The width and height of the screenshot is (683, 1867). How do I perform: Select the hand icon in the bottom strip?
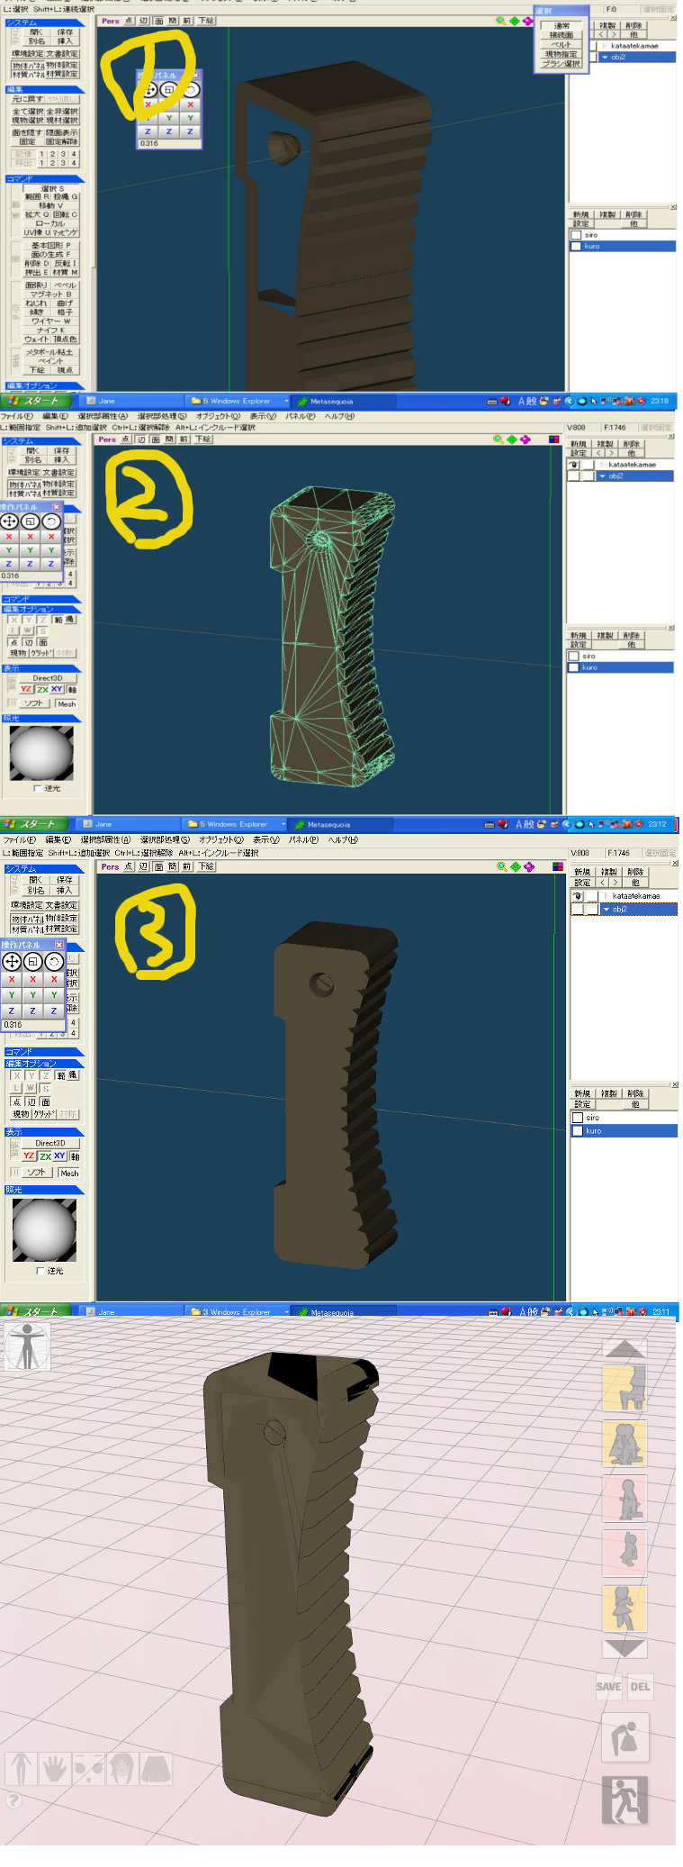coord(54,1769)
